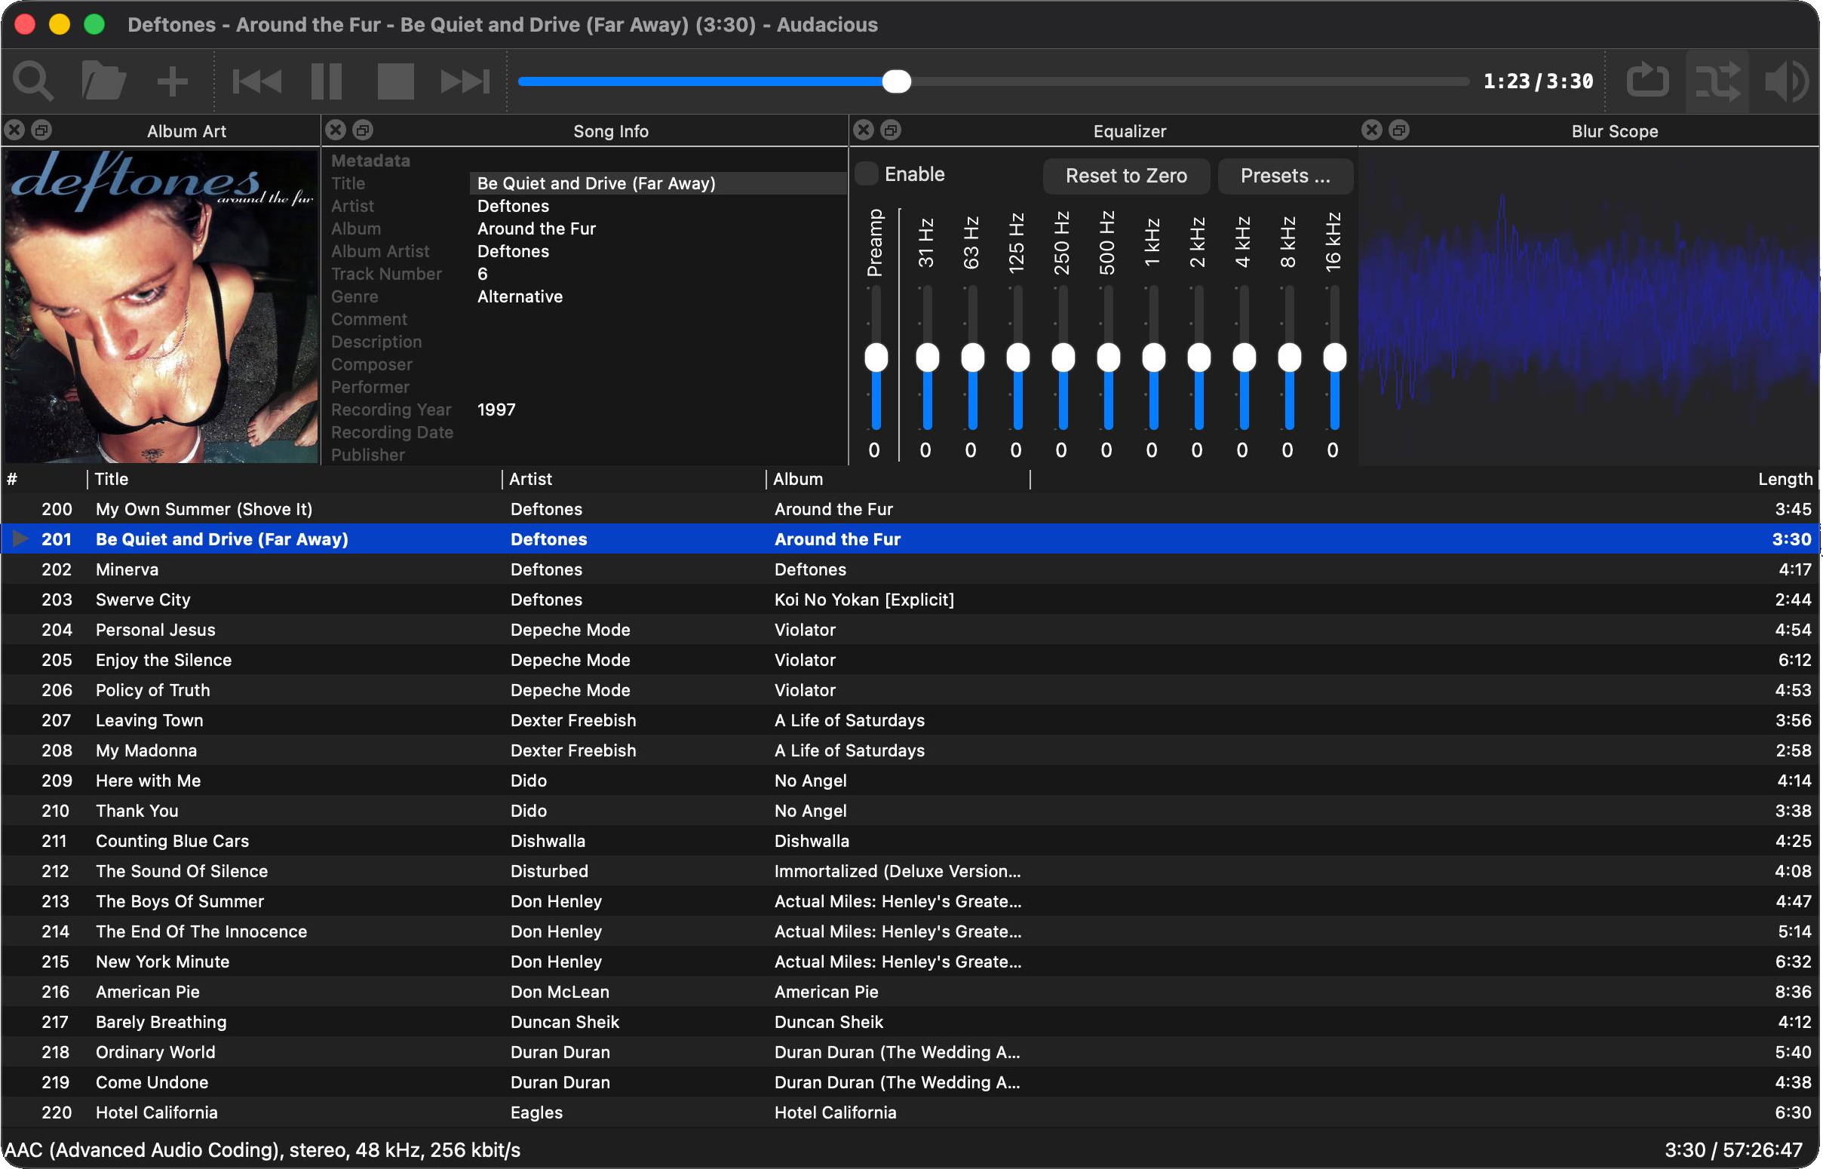Select the track "Thank You" by Dido
Screen dimensions: 1823x1169
(x=910, y=812)
